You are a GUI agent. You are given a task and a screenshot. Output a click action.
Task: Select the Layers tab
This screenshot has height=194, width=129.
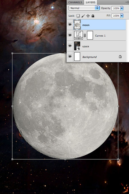(x=91, y=2)
